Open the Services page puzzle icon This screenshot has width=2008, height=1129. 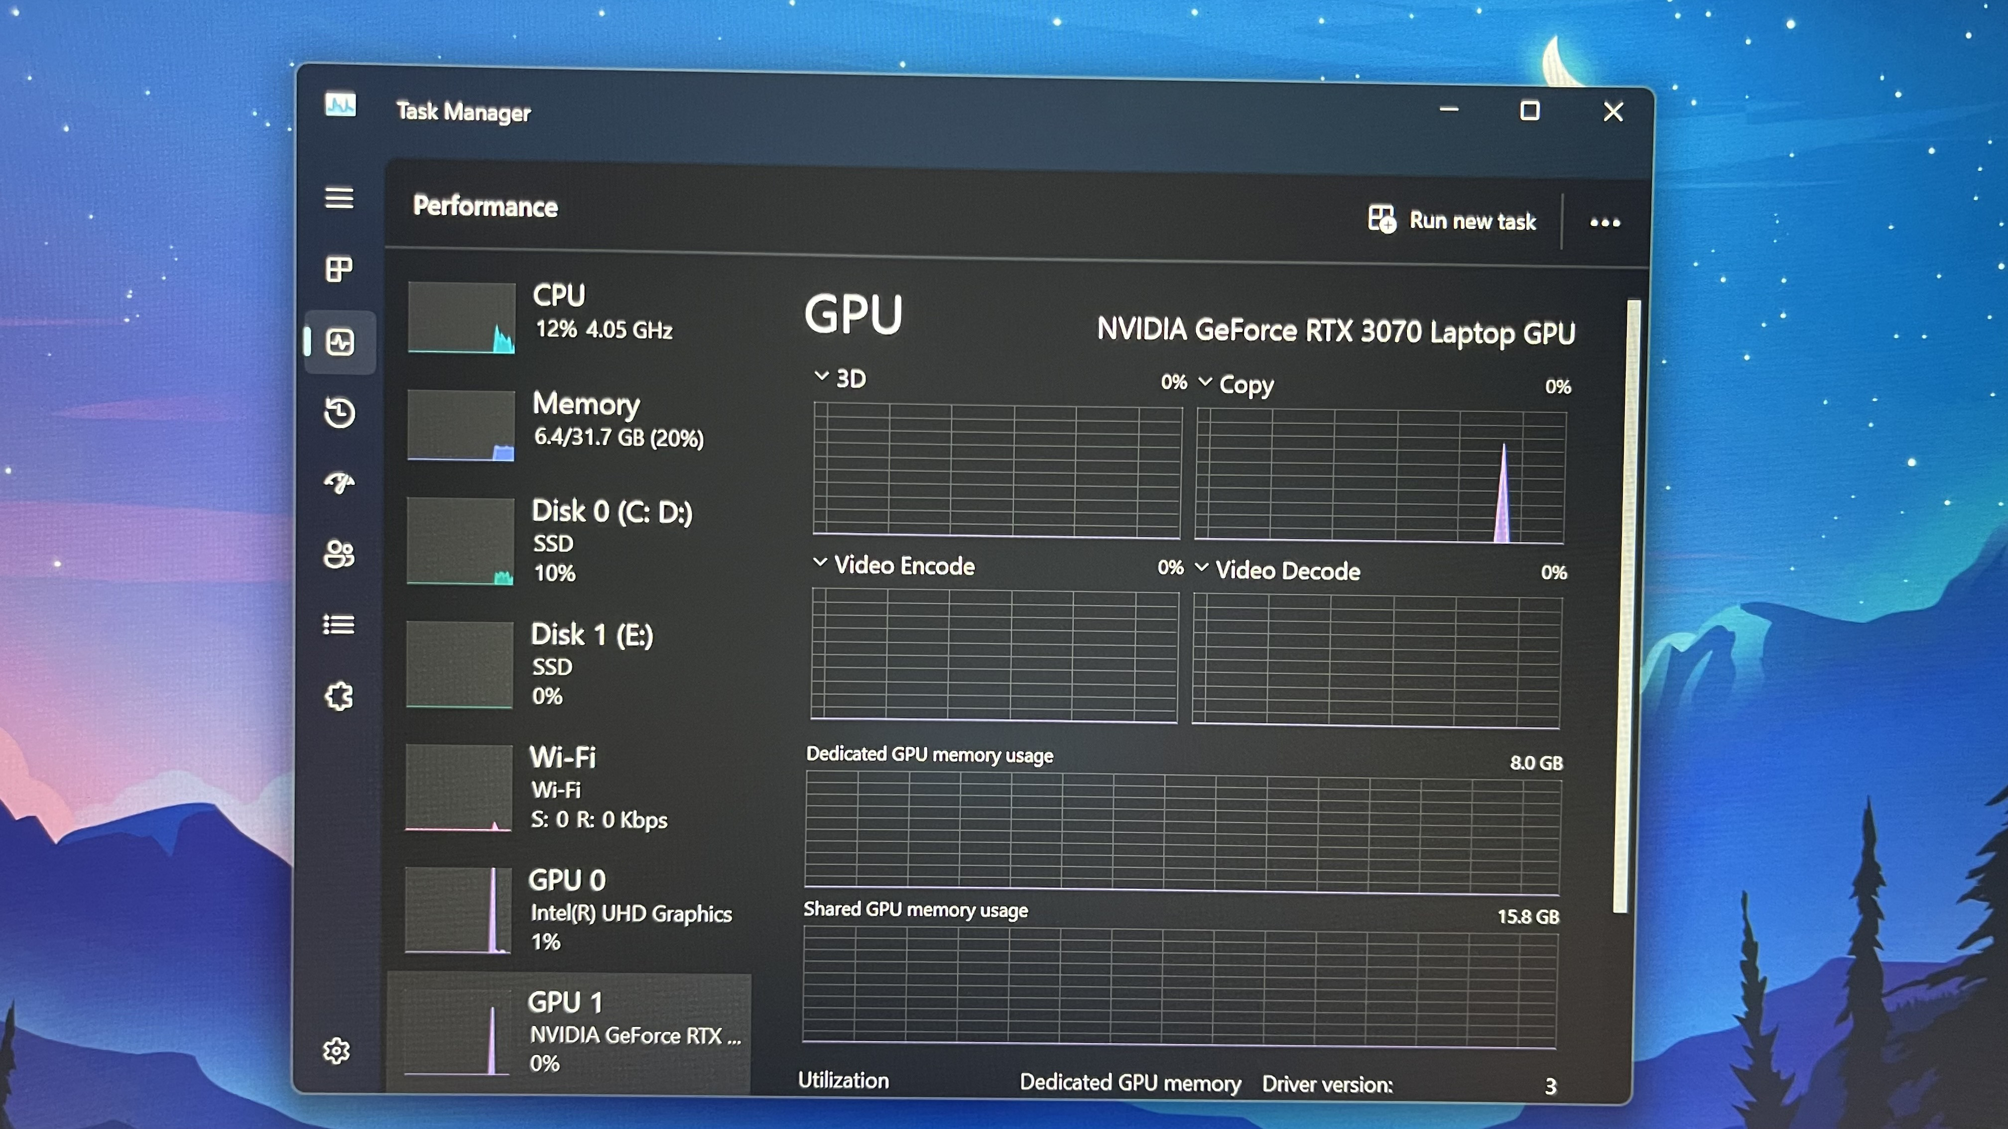pos(339,696)
